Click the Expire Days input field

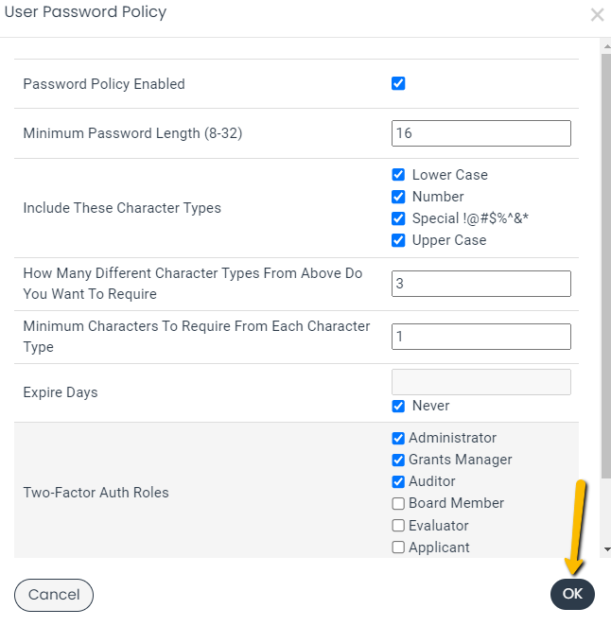pos(481,382)
